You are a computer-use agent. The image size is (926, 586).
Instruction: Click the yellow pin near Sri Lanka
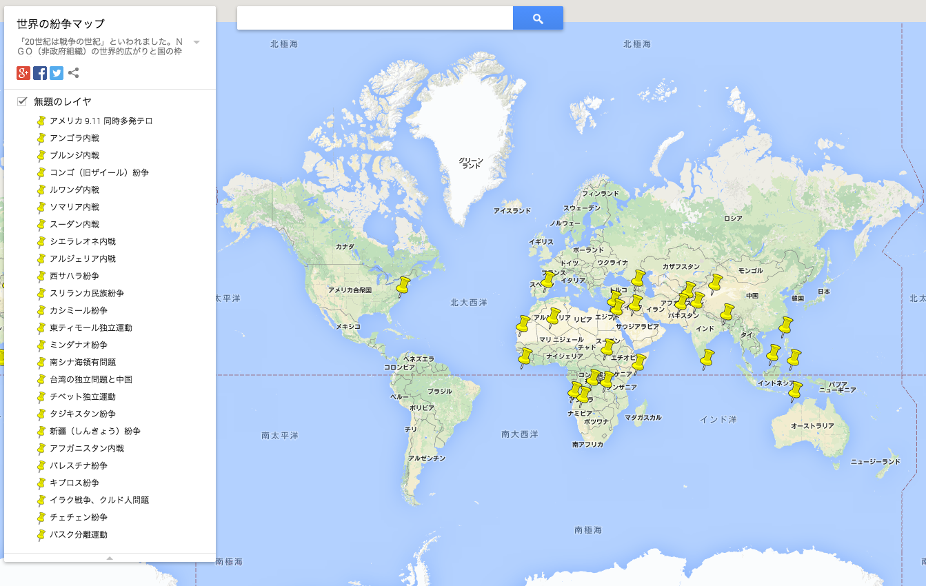click(706, 358)
